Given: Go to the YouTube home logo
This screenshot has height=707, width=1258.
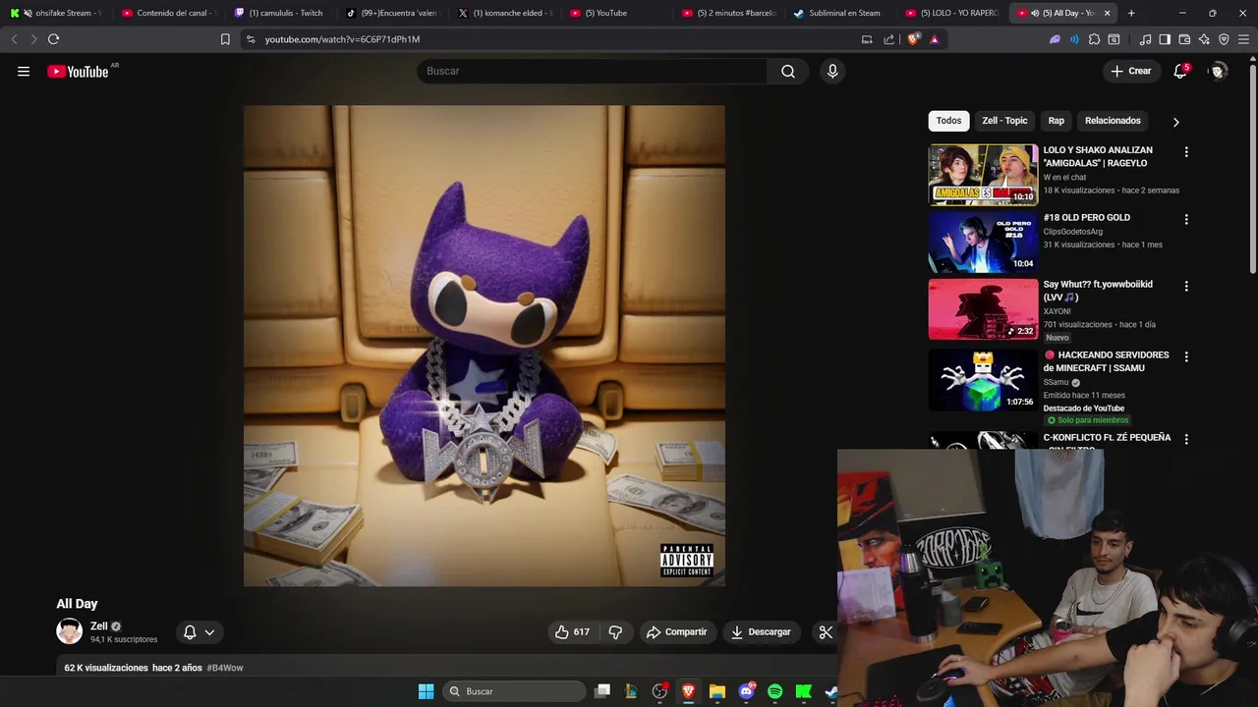Looking at the screenshot, I should [x=79, y=71].
